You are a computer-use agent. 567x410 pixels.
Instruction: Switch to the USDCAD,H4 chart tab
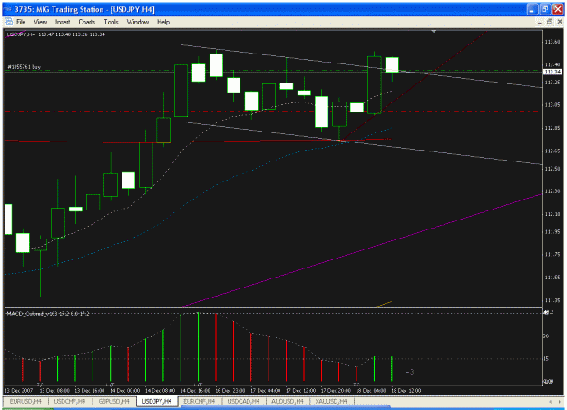[243, 401]
